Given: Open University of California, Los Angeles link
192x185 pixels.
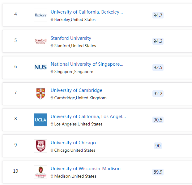Looking at the screenshot, I should pos(88,117).
